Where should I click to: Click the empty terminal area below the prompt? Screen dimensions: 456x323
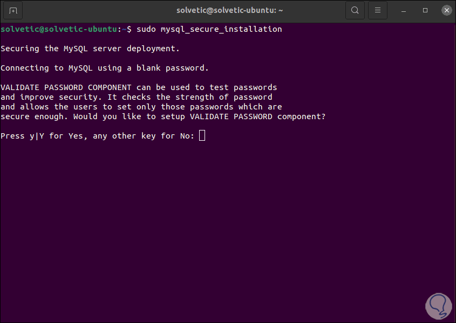pos(216,226)
